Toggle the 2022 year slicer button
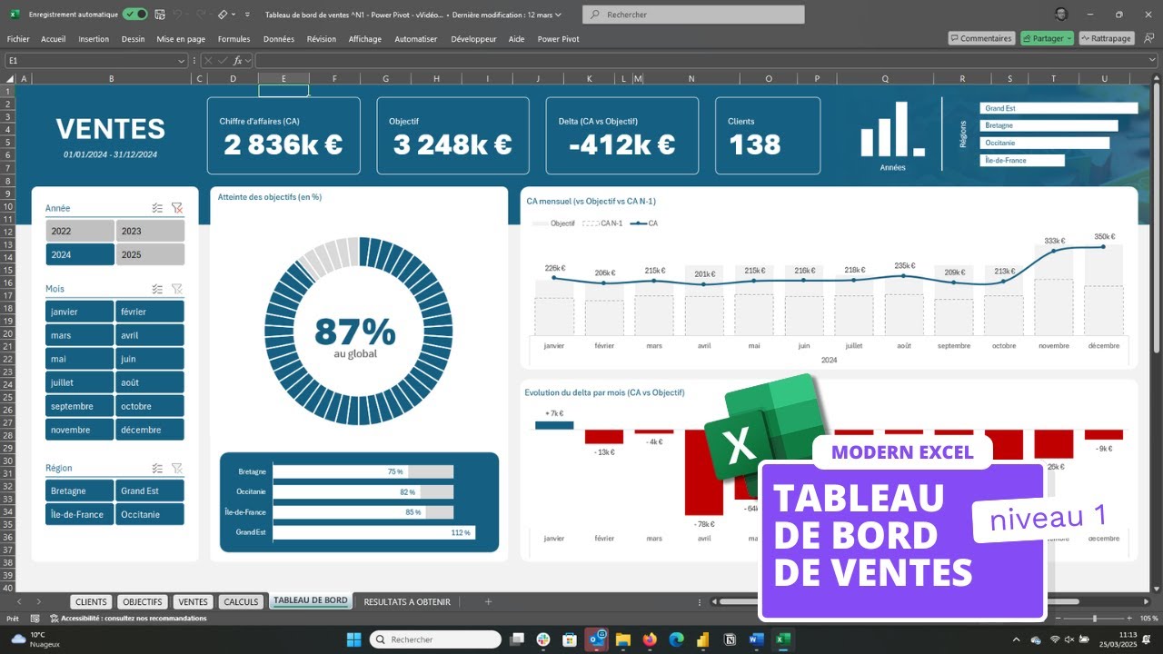The height and width of the screenshot is (654, 1163). point(80,231)
